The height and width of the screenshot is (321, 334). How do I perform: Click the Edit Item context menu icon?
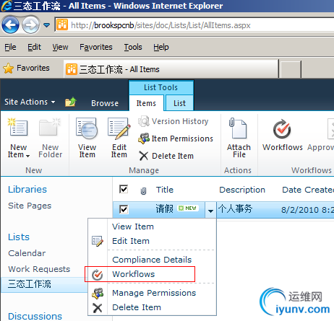coord(98,241)
